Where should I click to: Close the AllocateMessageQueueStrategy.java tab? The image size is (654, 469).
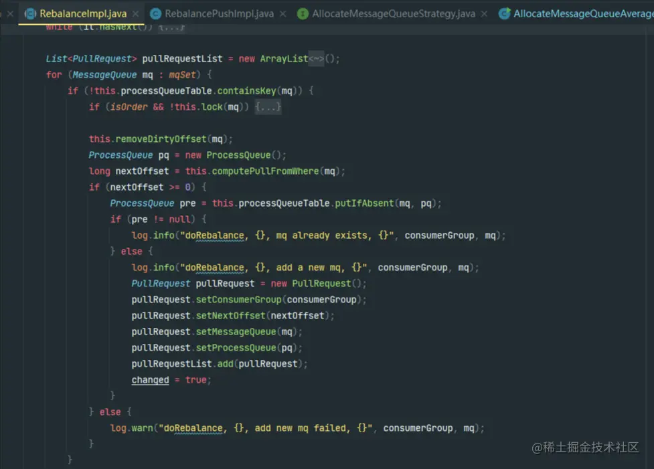484,14
